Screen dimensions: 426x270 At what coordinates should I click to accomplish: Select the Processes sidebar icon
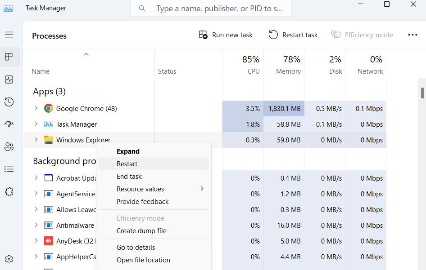tap(9, 57)
